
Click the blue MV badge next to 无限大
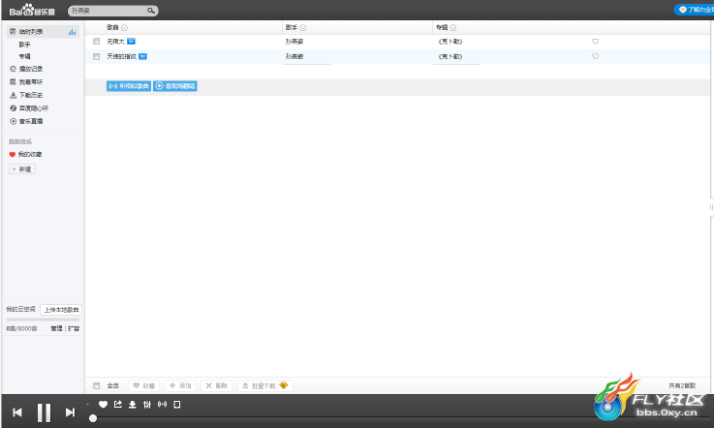(131, 42)
